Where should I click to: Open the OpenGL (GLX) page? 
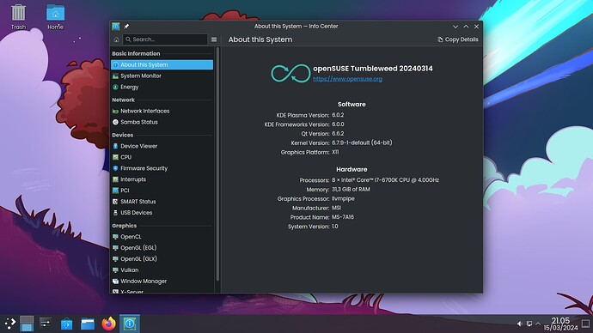(x=162, y=259)
